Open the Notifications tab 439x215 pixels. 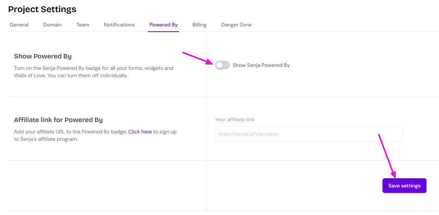tap(119, 25)
